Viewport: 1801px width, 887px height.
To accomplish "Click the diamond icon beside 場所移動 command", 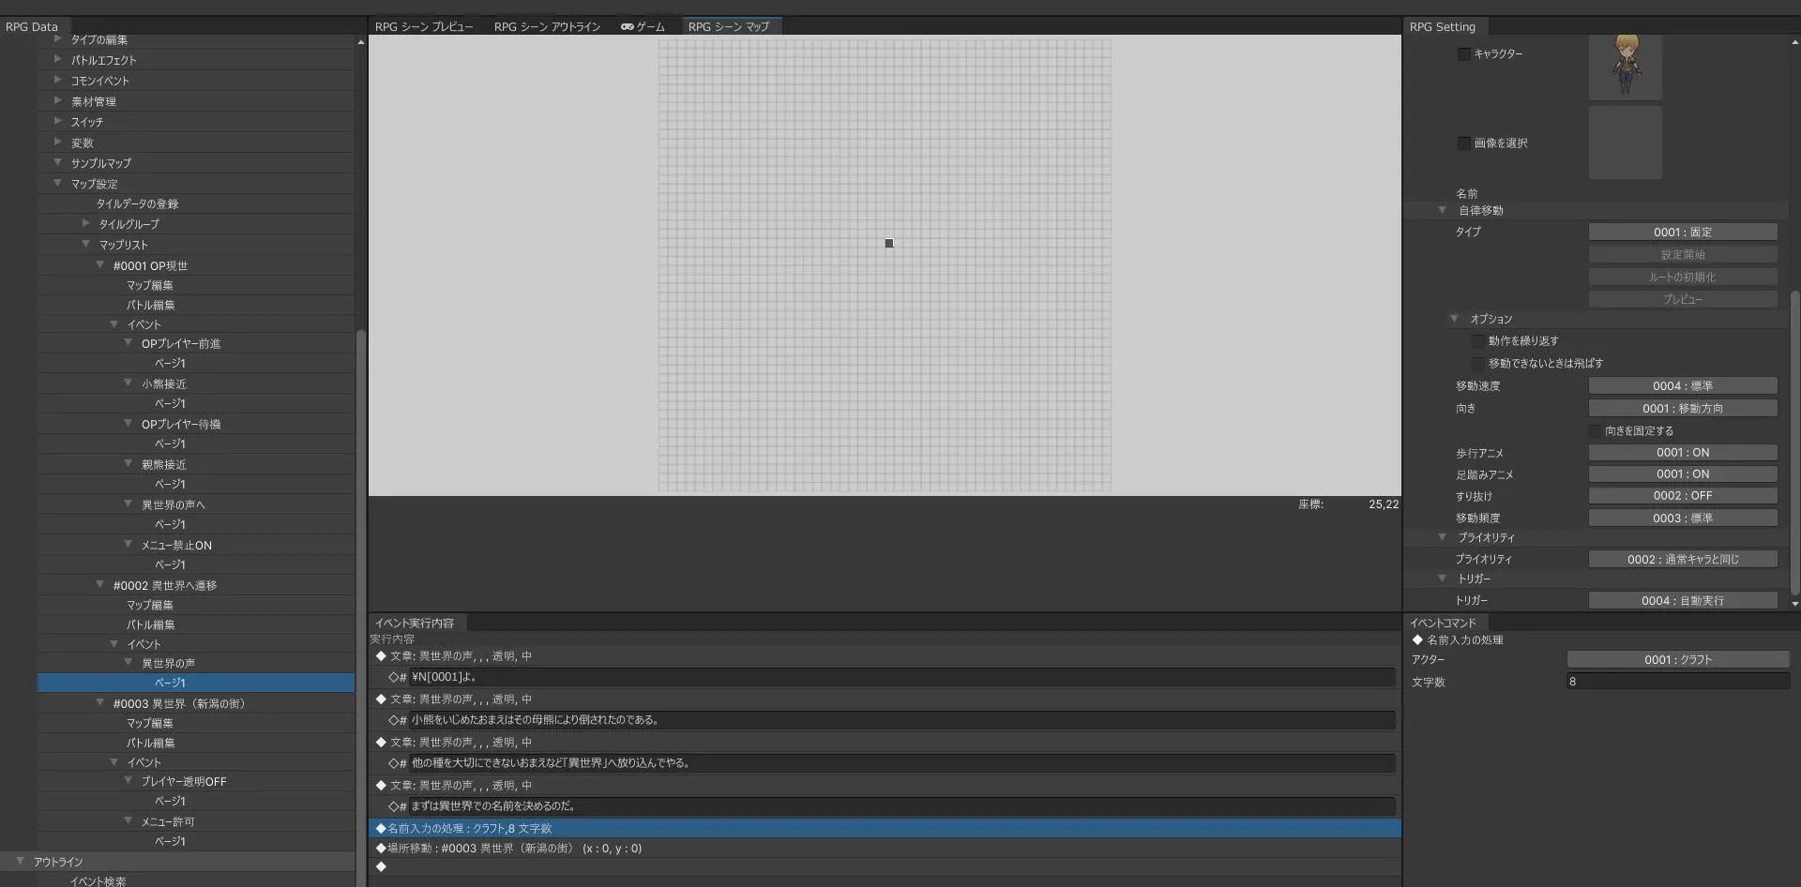I will click(381, 849).
